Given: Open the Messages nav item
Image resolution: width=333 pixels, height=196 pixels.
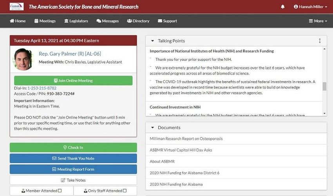Looking at the screenshot, I should coord(108,21).
